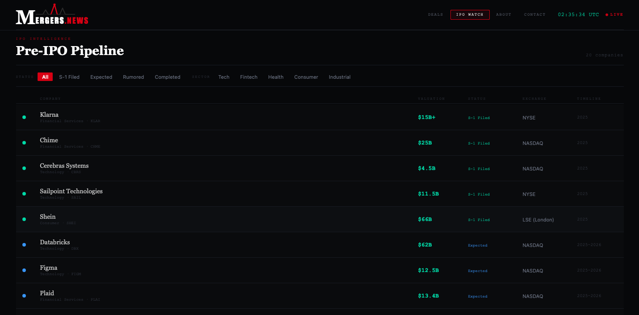
Task: Click the $25B valuation for Chime
Action: [425, 143]
